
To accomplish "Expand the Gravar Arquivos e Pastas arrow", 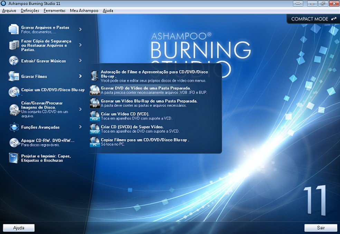I will pyautogui.click(x=80, y=29).
